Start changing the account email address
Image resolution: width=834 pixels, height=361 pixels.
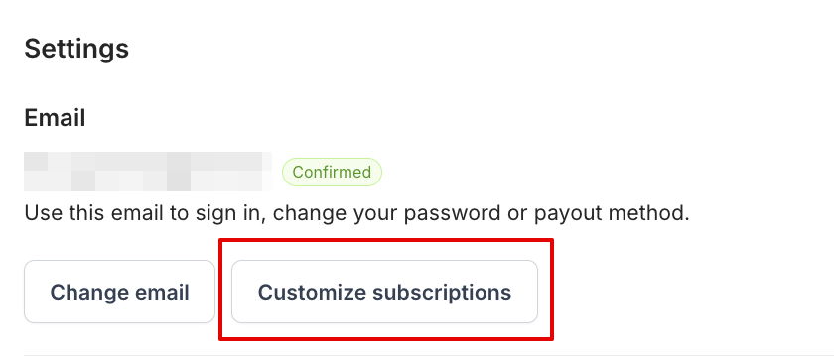point(120,292)
